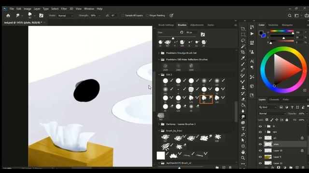Toggle pressure-for-size icon in options bar
The width and height of the screenshot is (309, 173).
pos(171,15)
